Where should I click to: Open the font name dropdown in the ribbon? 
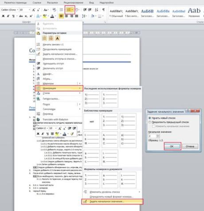[x=18, y=10]
